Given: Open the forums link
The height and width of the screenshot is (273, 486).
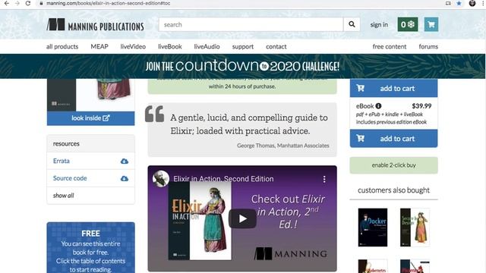Looking at the screenshot, I should tap(428, 46).
